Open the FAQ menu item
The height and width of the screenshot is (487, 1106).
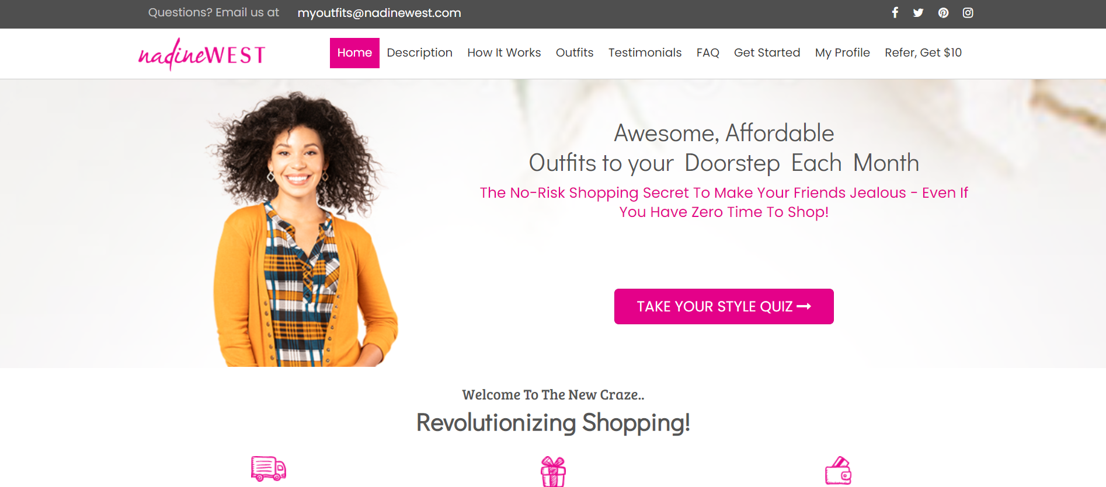(x=708, y=53)
